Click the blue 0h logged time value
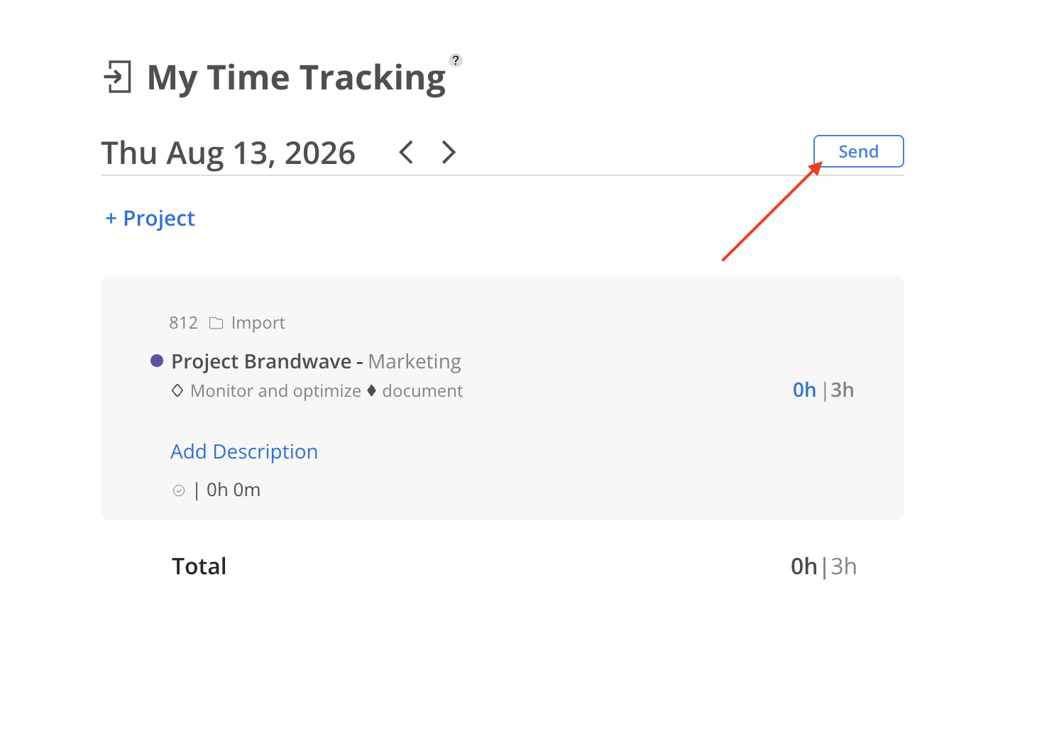 (804, 390)
